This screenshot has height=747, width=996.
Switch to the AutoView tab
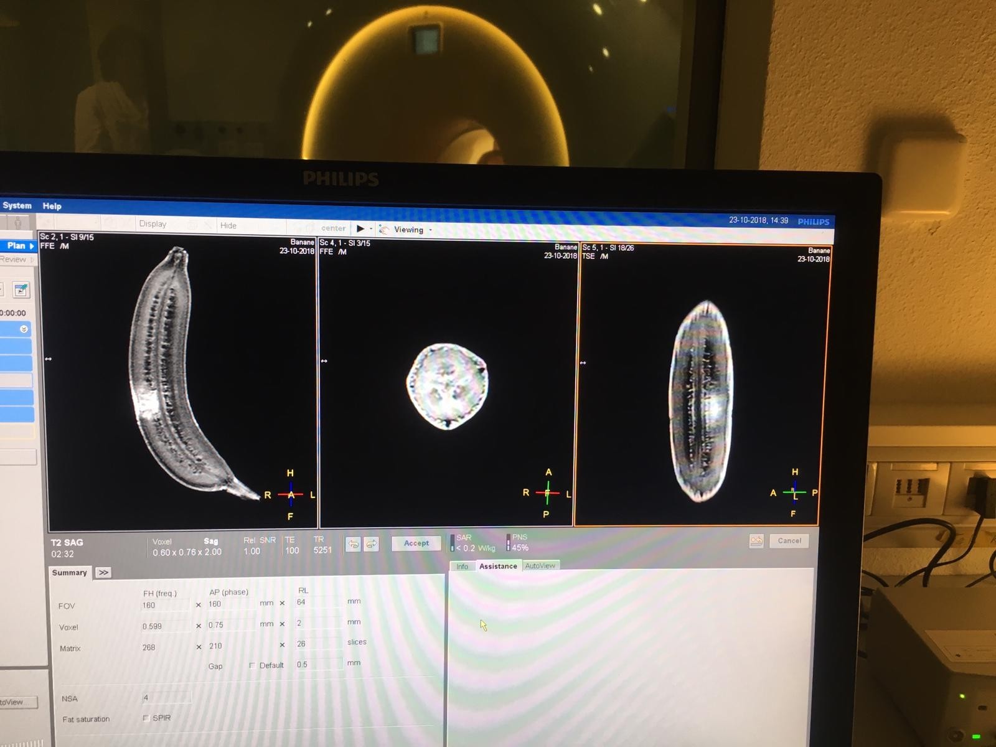click(540, 565)
